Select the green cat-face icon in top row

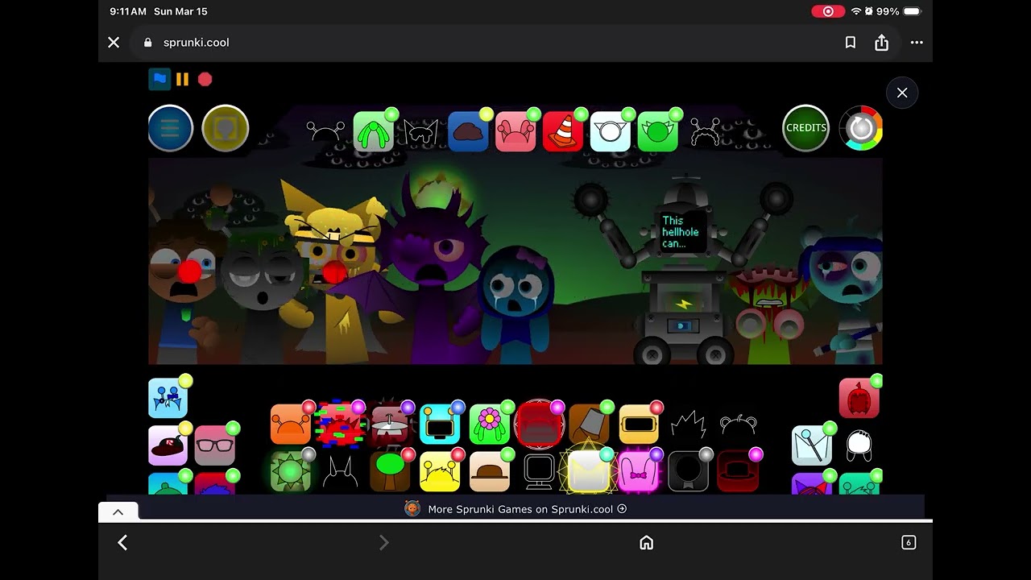pyautogui.click(x=658, y=131)
